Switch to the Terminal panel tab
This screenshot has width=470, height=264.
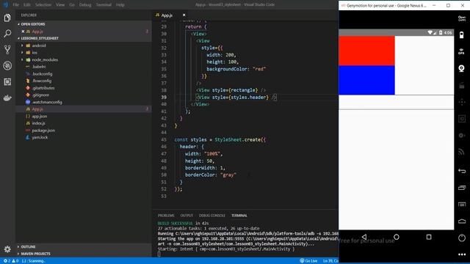(239, 216)
